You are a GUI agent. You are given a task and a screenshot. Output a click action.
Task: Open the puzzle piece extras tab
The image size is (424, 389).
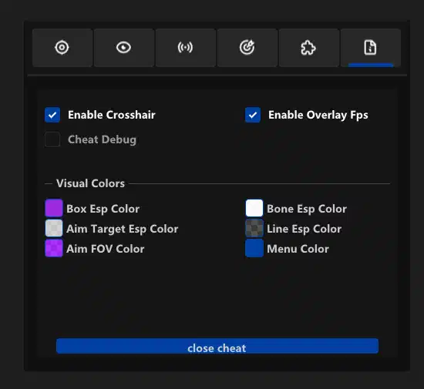(309, 48)
